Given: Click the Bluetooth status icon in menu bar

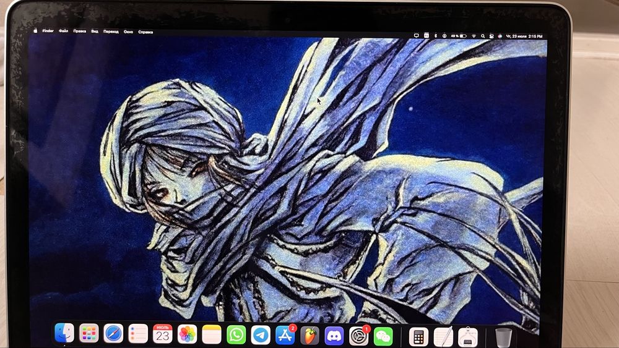Looking at the screenshot, I should (x=436, y=36).
